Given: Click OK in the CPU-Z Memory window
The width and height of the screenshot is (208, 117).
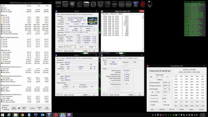Looking at the screenshot, I should pyautogui.click(x=139, y=95).
